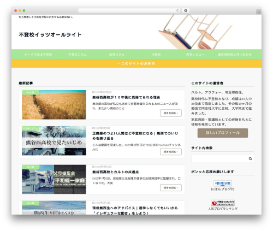Click the このサイトの歩き方 yellow banner link
Viewport: 273px width, 231px height.
(136, 63)
